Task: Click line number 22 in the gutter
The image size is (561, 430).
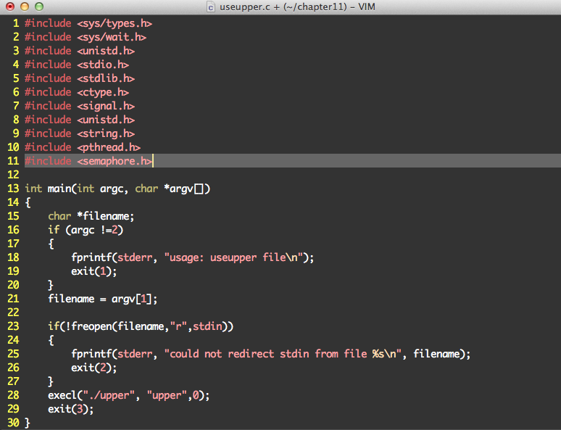Action: tap(13, 313)
